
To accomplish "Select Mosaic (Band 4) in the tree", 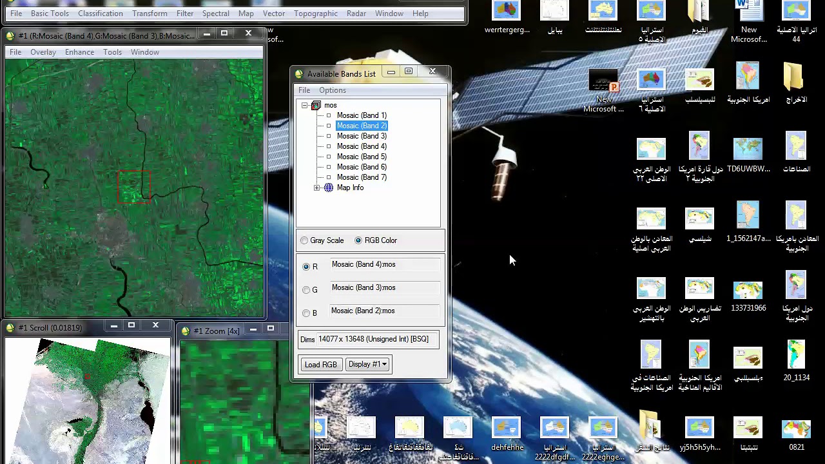I will point(362,146).
